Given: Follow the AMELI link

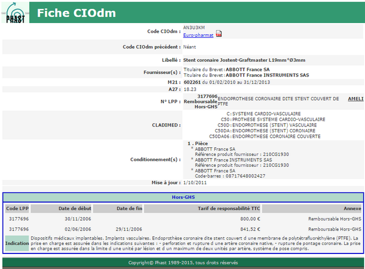Looking at the screenshot, I should (355, 99).
